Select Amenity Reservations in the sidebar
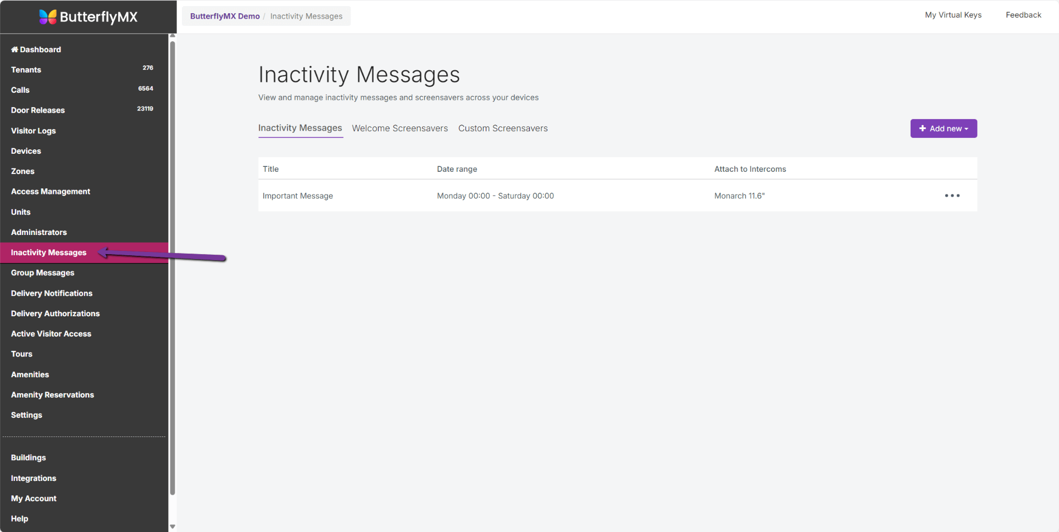Image resolution: width=1059 pixels, height=532 pixels. pyautogui.click(x=52, y=394)
